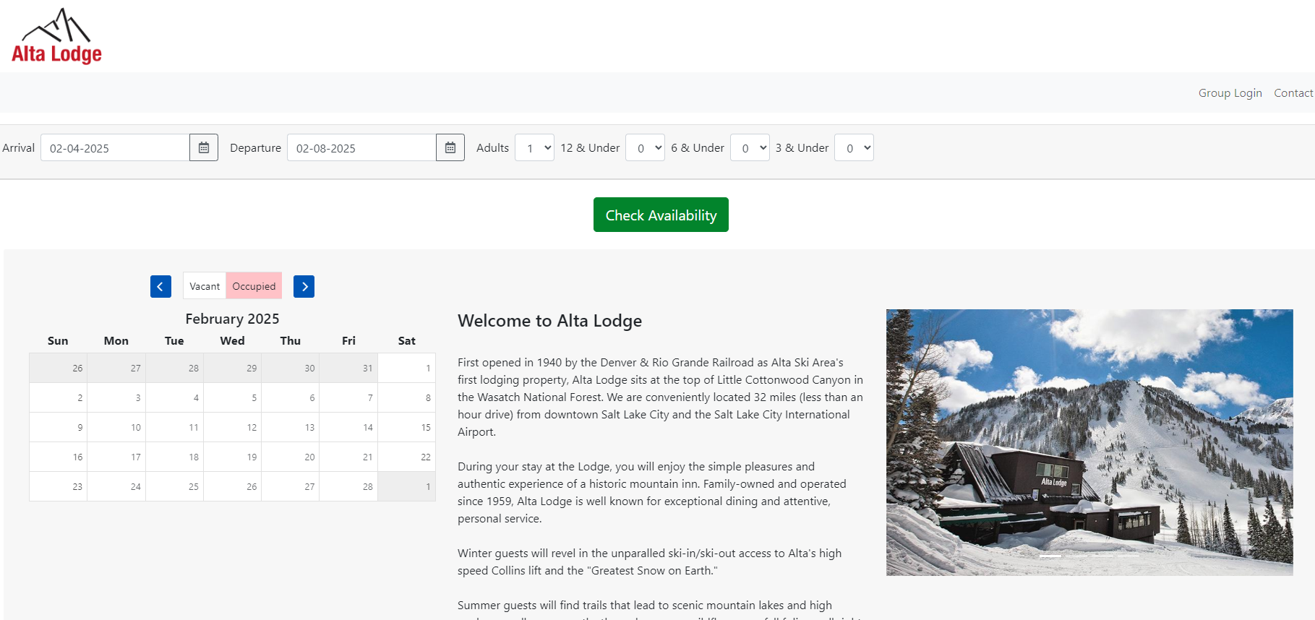1315x620 pixels.
Task: Open the 6 & Under dropdown
Action: (750, 148)
